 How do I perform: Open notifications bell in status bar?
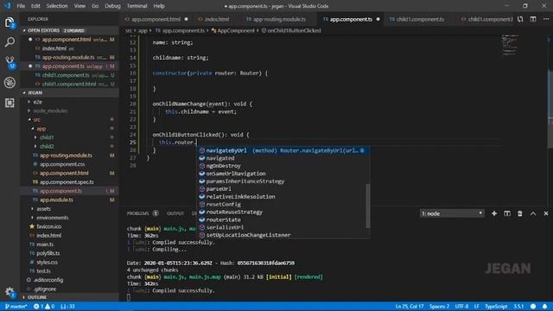pyautogui.click(x=545, y=307)
